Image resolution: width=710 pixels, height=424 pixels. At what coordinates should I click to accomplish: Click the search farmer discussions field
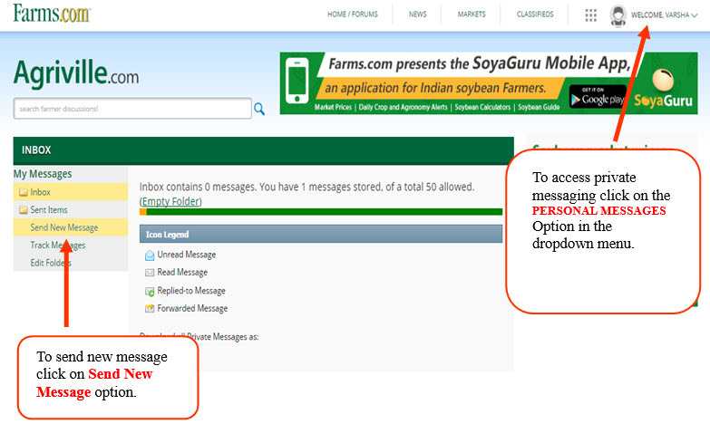[131, 109]
